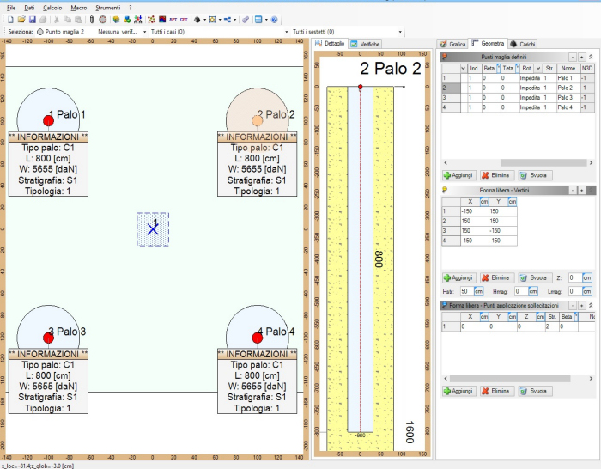
Task: Toggle the Rot column dropdown in header
Action: [538, 68]
